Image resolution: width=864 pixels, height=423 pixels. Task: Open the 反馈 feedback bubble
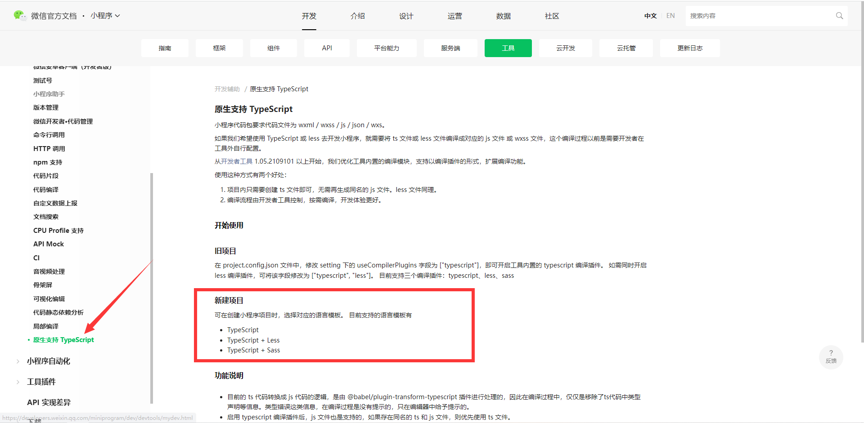831,357
